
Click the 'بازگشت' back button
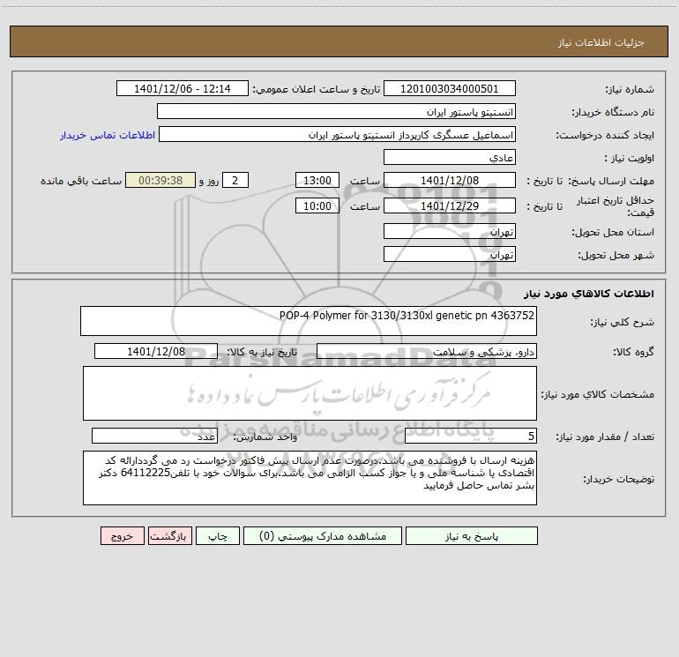pyautogui.click(x=169, y=535)
